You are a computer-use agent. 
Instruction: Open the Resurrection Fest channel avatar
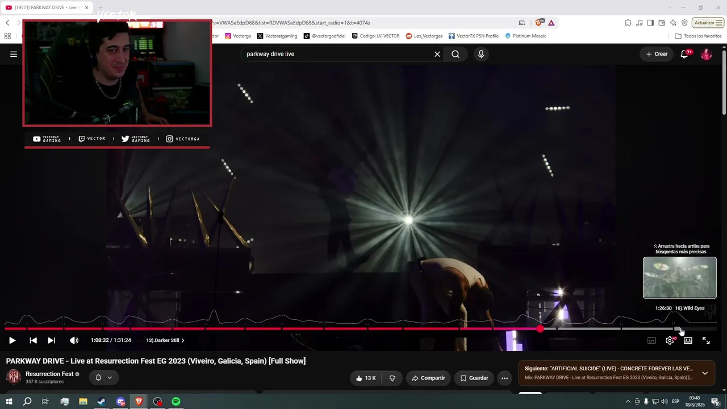(x=14, y=377)
